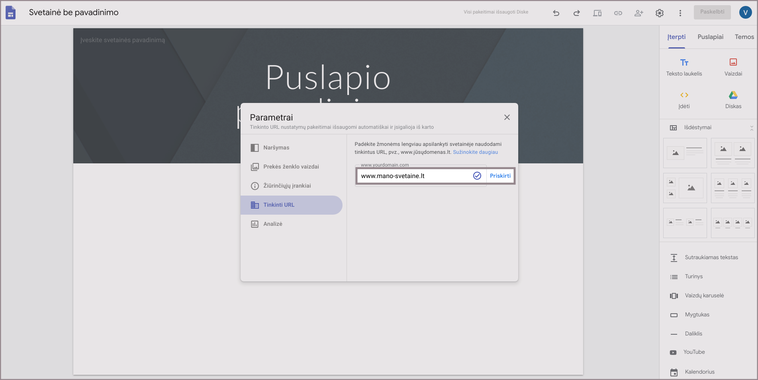Viewport: 758px width, 380px height.
Task: Click the share with others icon
Action: [639, 13]
